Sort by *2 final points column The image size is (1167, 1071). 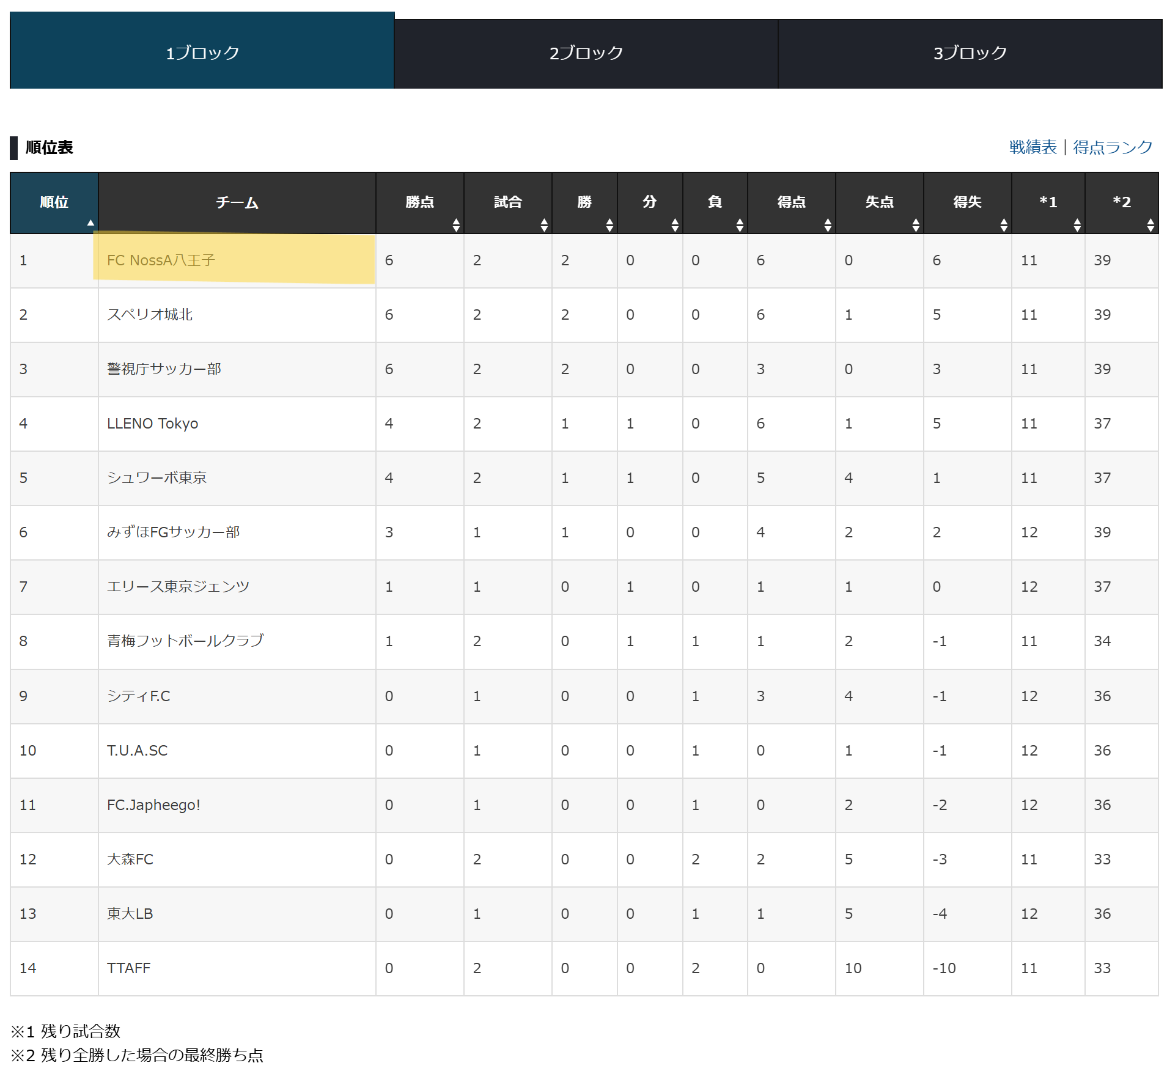pos(1122,203)
